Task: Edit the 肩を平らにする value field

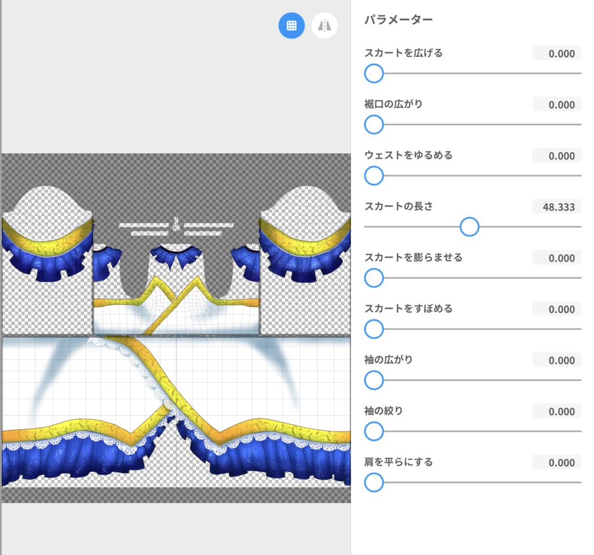Action: pyautogui.click(x=556, y=463)
